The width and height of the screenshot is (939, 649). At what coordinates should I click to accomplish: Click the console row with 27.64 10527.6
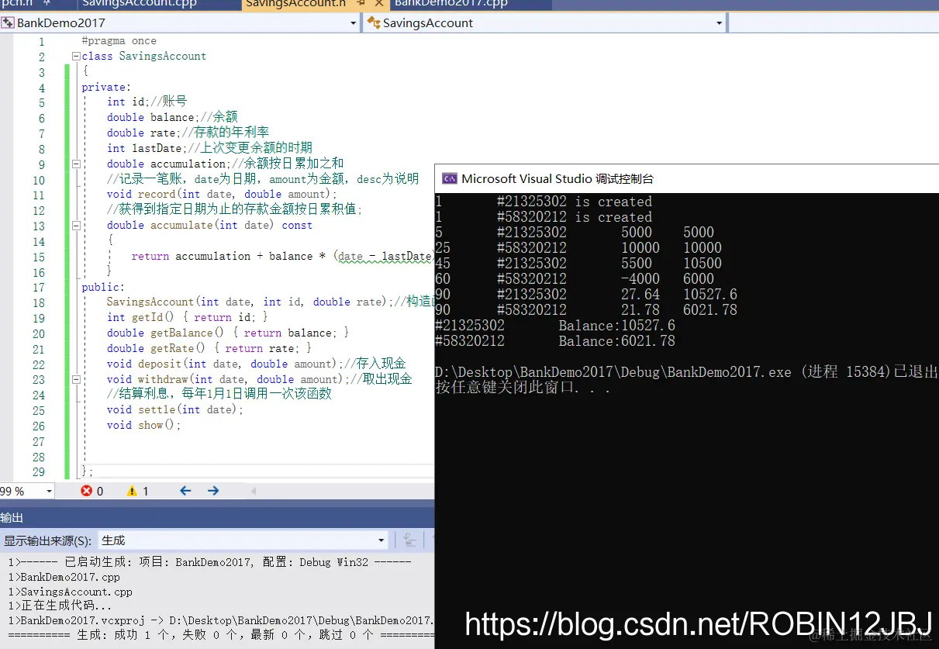tap(586, 295)
